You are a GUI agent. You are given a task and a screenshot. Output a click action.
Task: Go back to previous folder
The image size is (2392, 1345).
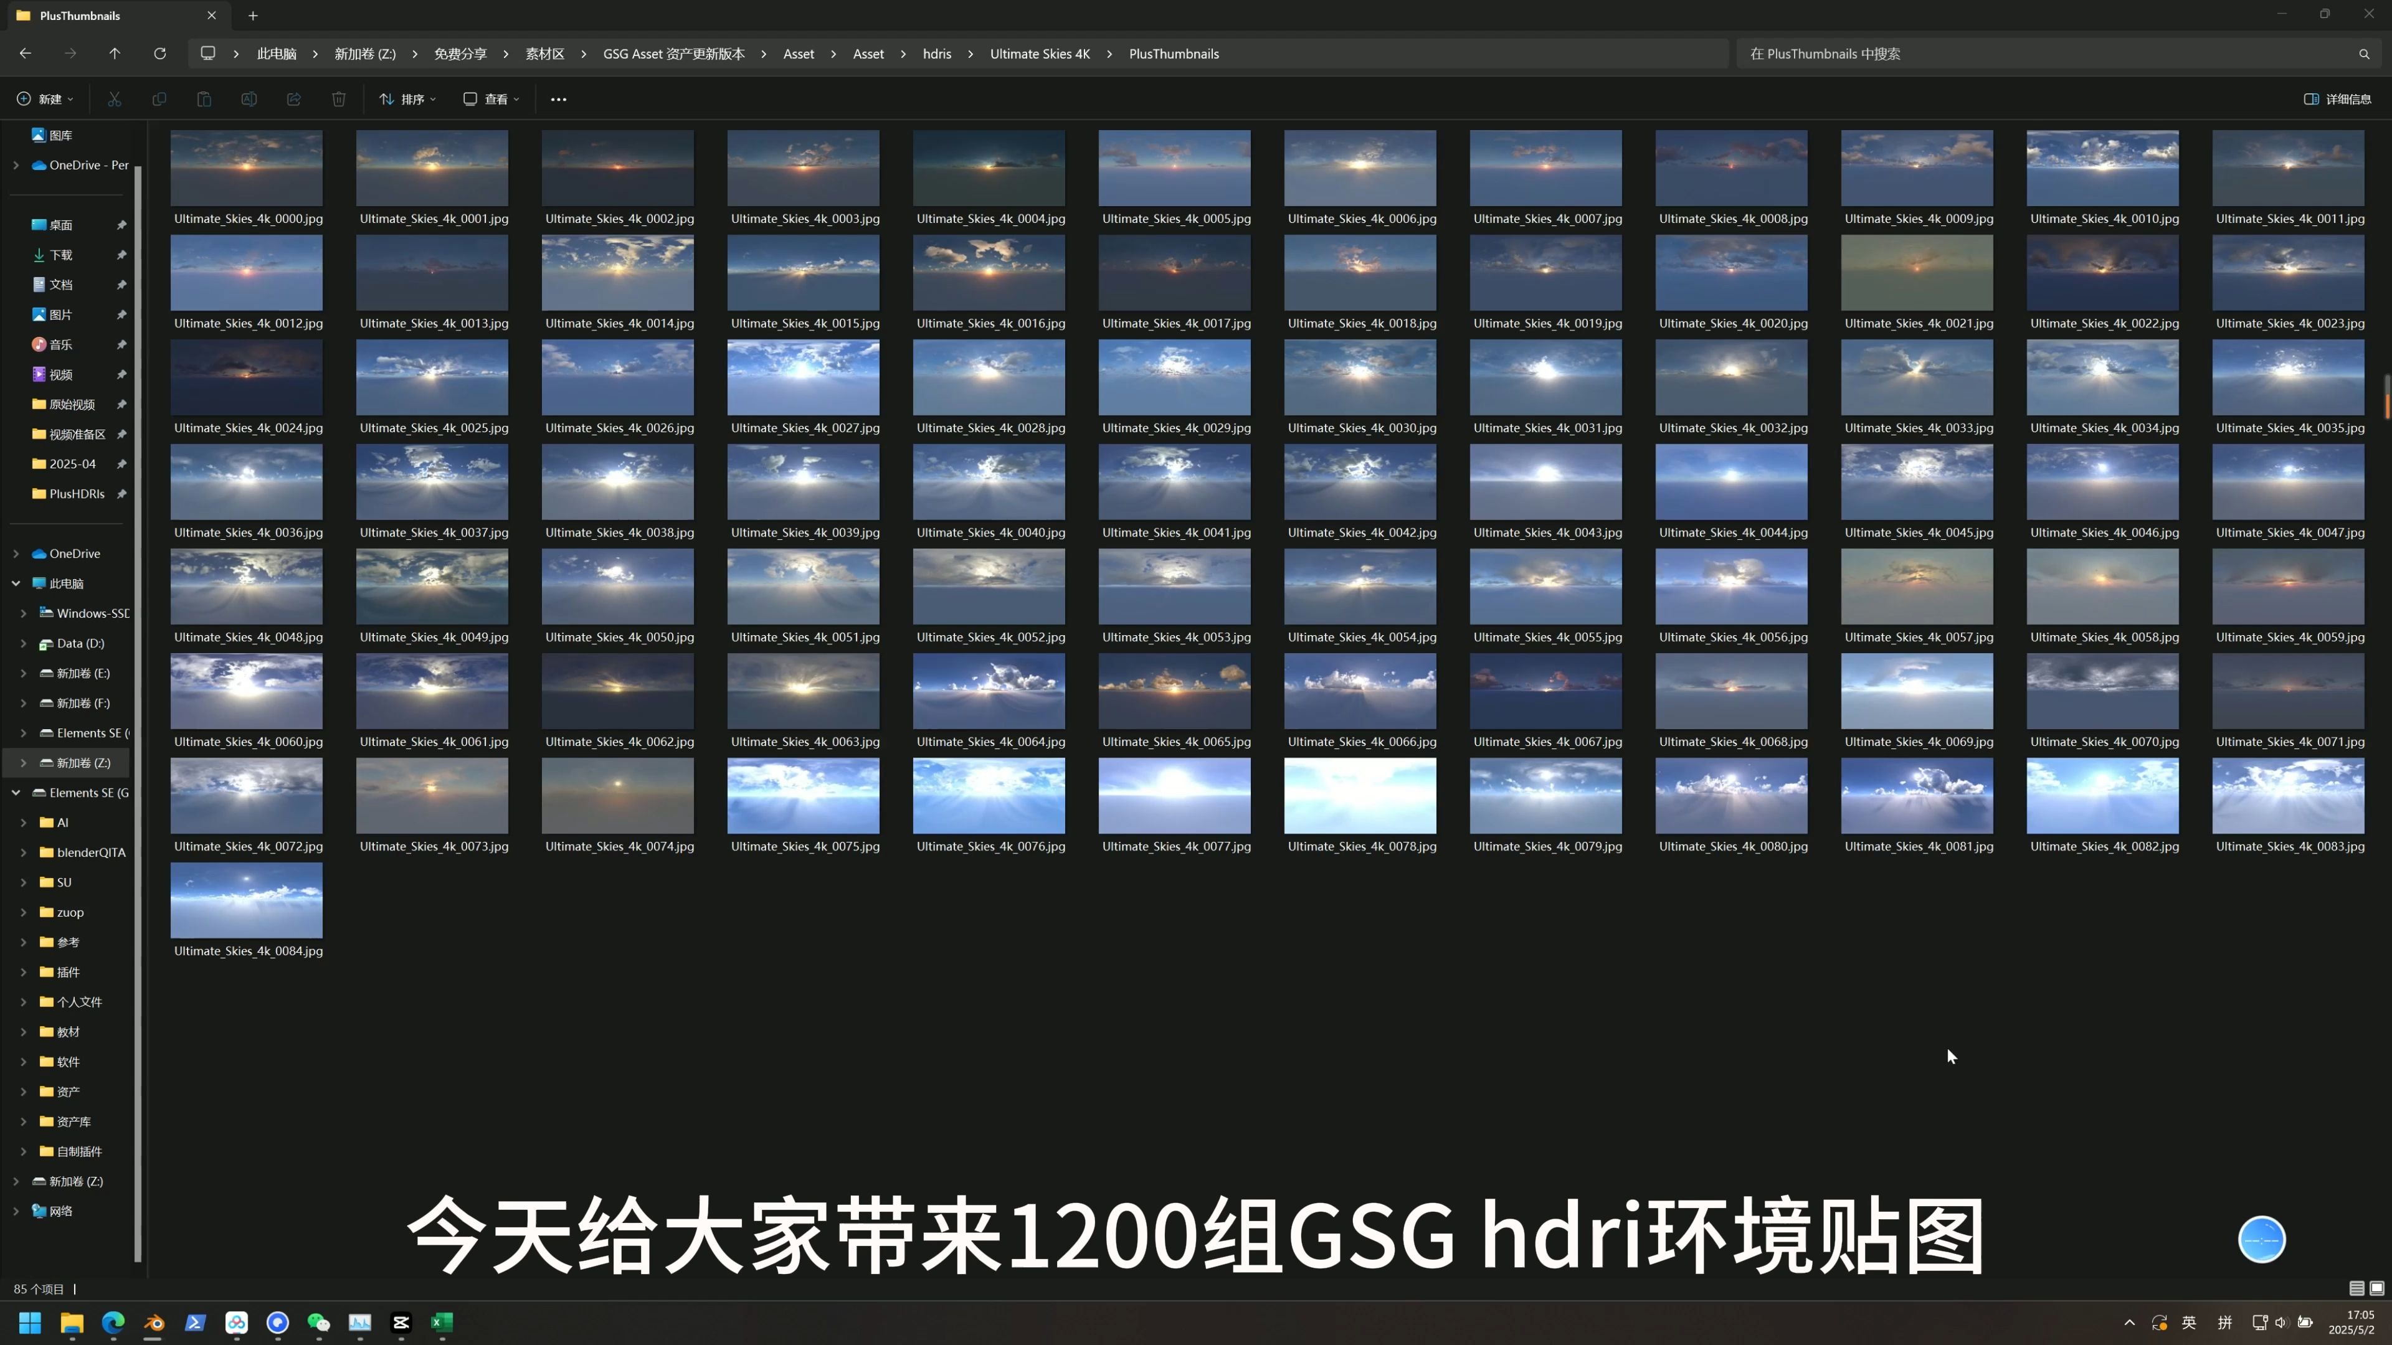coord(26,54)
